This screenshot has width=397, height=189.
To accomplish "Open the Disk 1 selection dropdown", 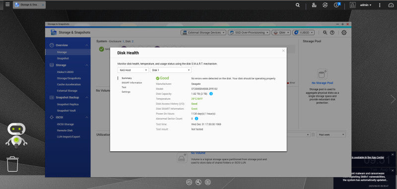I will tap(171, 70).
